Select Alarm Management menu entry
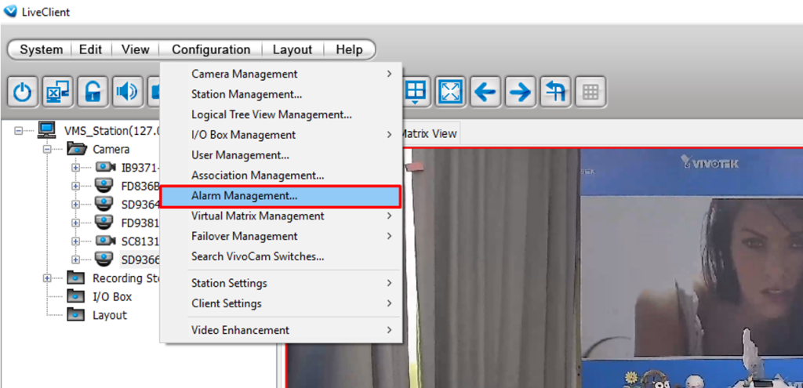 coord(244,196)
